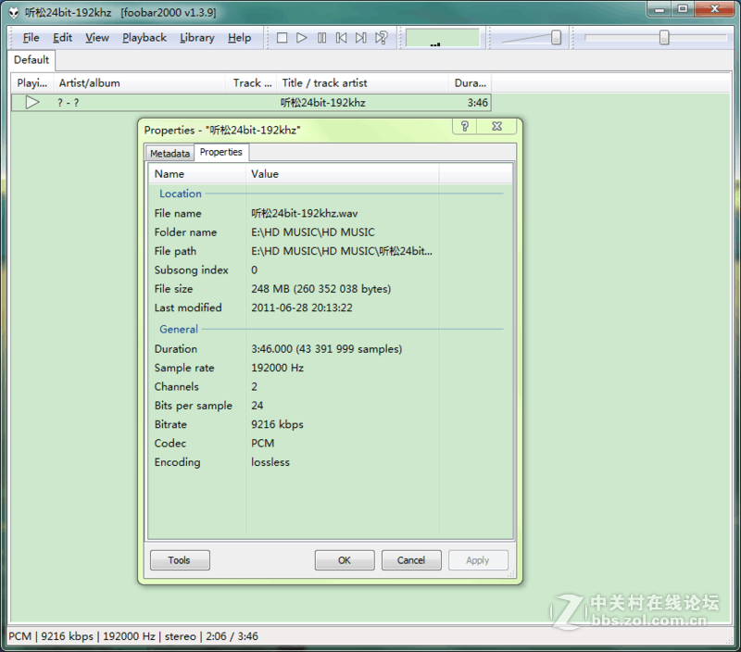Click the seek bar slider
The width and height of the screenshot is (741, 652).
(x=664, y=38)
